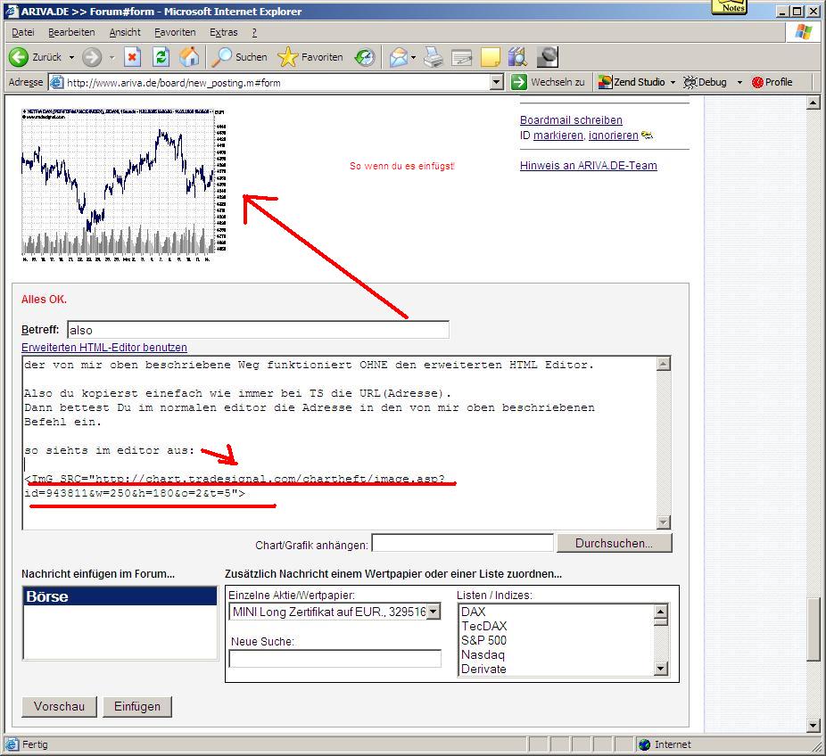The image size is (826, 756).
Task: Open the homepage via the Home icon
Action: tap(188, 57)
